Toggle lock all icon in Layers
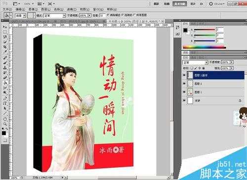The width and height of the screenshot is (247, 180). pos(204,68)
